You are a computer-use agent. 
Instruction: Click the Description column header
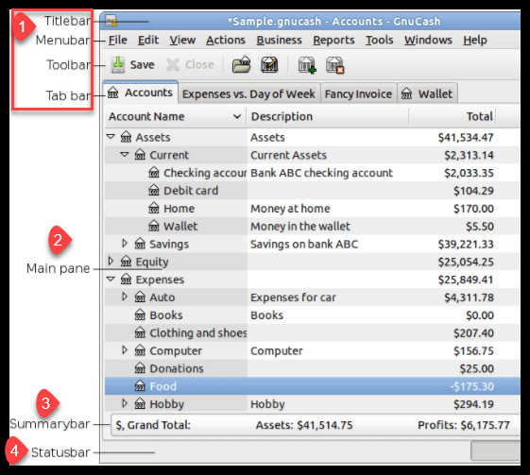click(328, 116)
